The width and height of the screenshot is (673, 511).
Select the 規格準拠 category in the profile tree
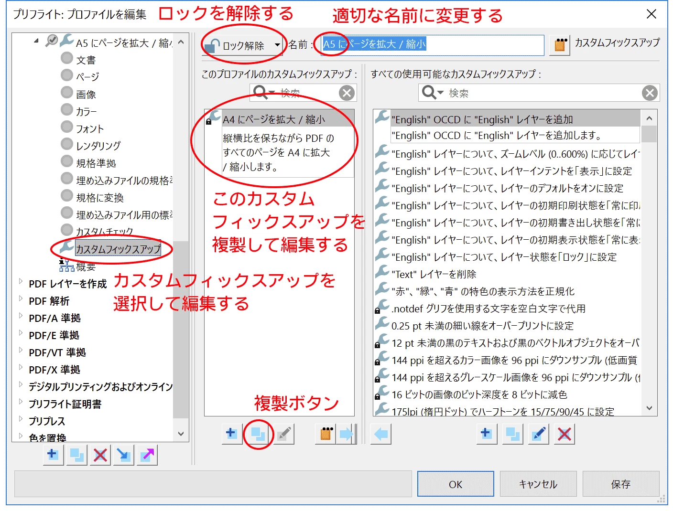[x=96, y=163]
